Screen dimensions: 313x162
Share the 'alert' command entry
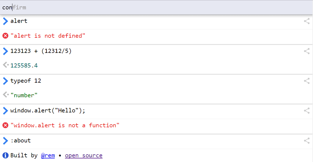(x=307, y=21)
